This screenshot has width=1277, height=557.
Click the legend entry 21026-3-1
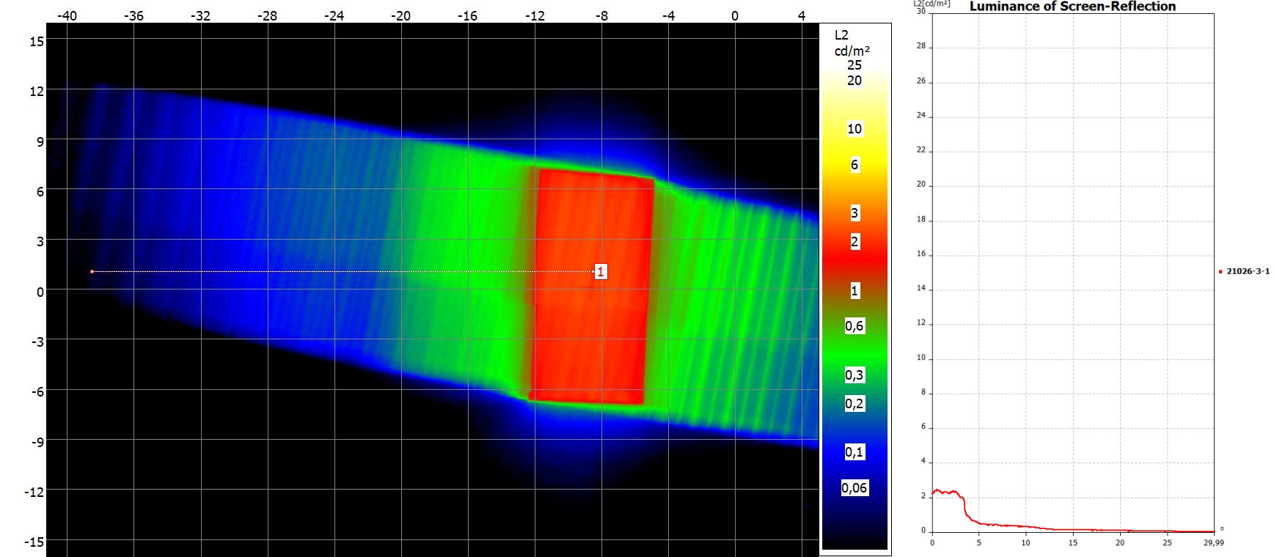coord(1248,271)
